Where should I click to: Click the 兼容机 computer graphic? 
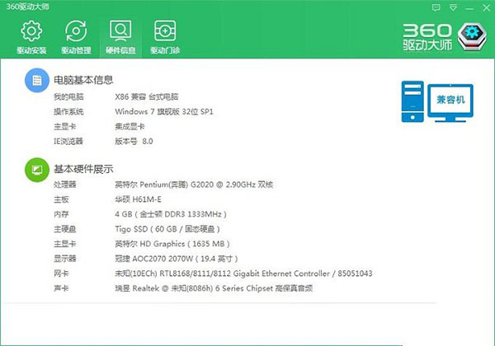point(437,101)
